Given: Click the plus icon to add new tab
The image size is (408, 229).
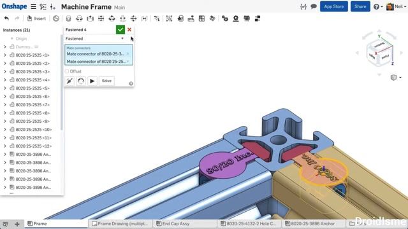Looking at the screenshot, I should [17, 224].
